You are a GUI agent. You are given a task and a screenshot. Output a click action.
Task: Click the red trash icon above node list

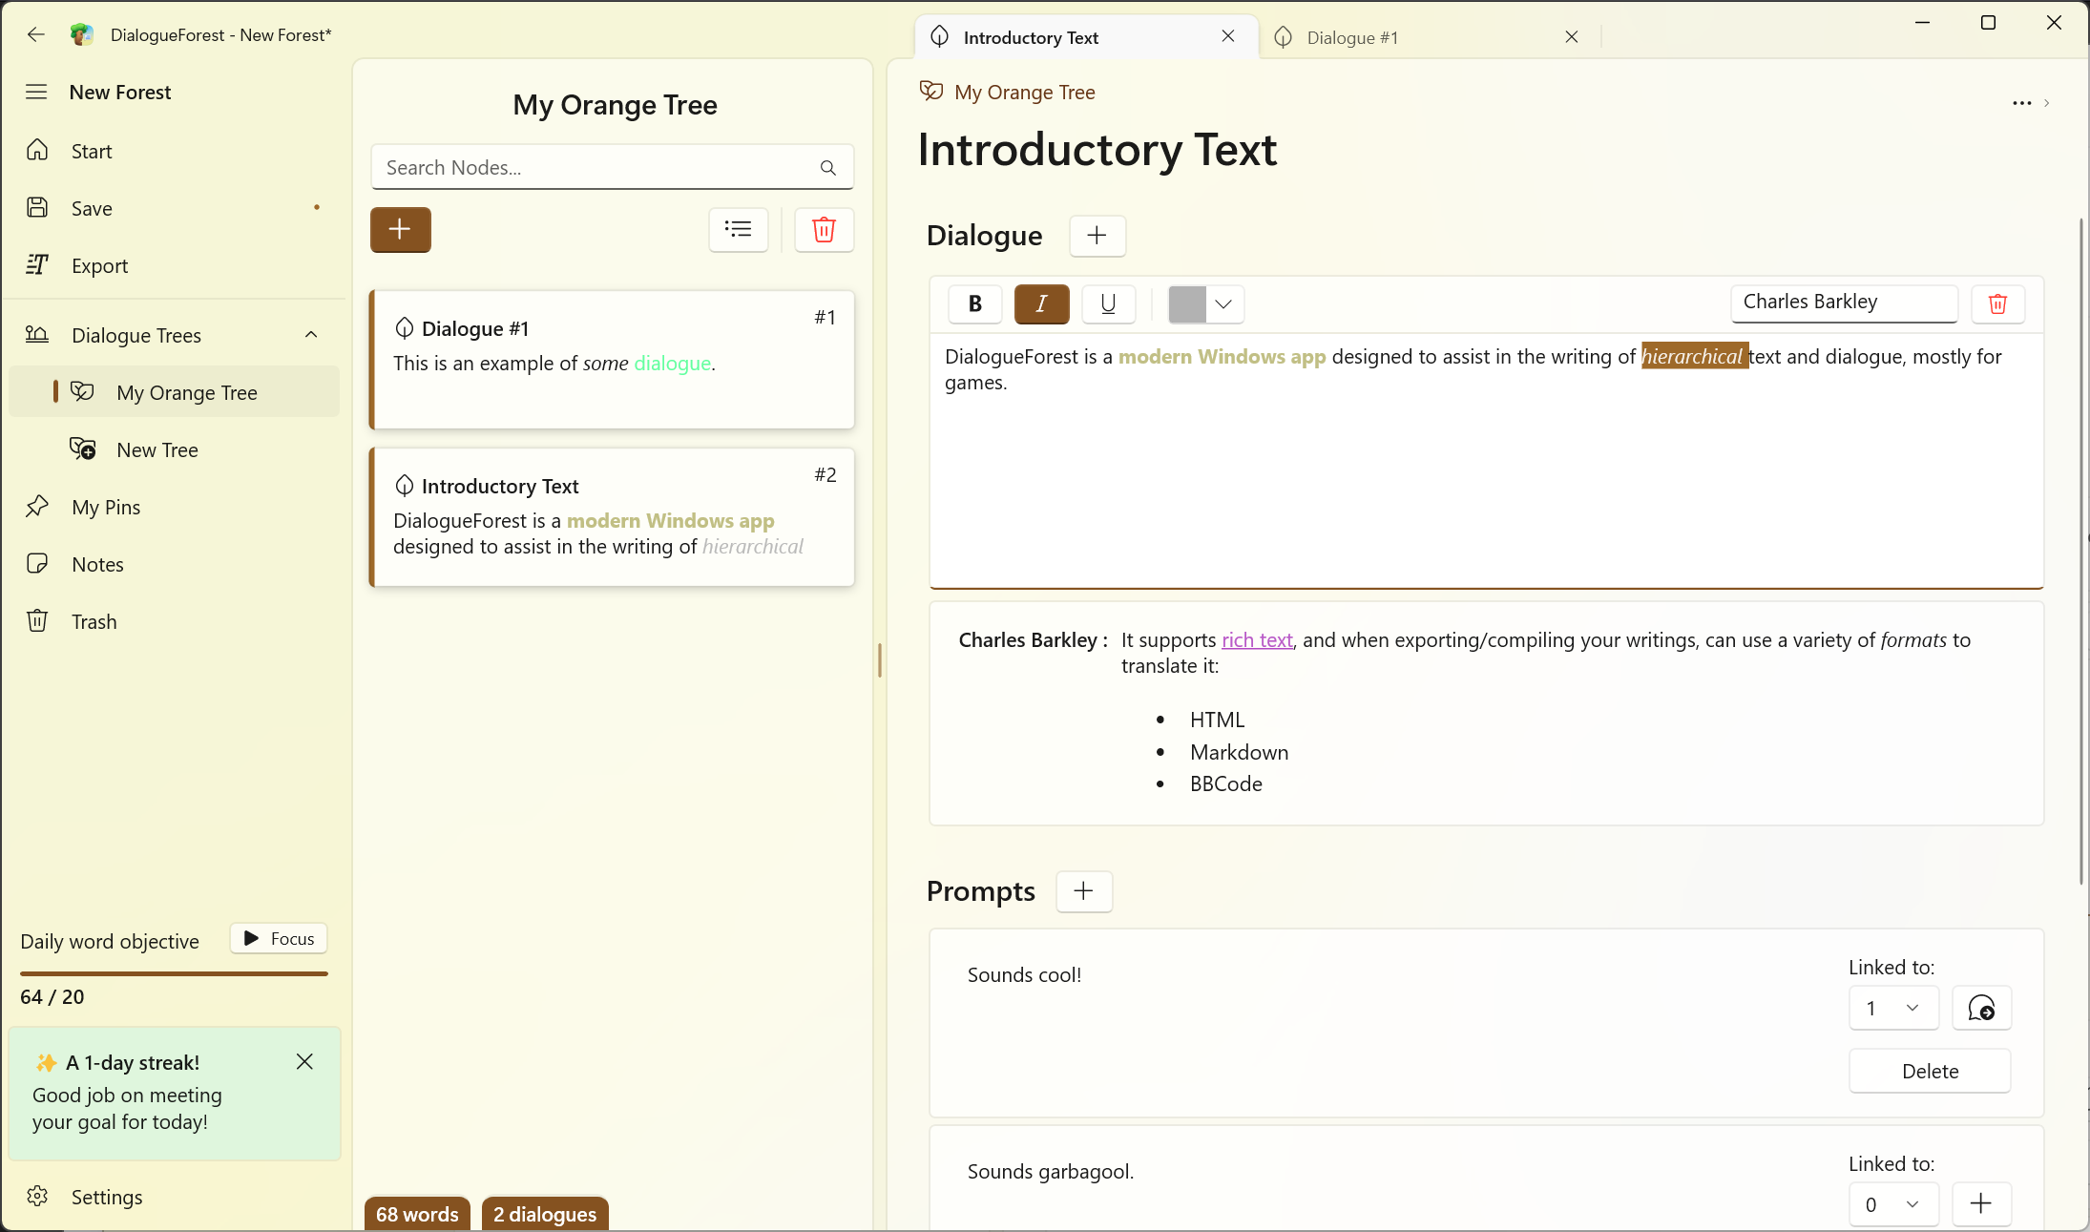click(x=824, y=229)
